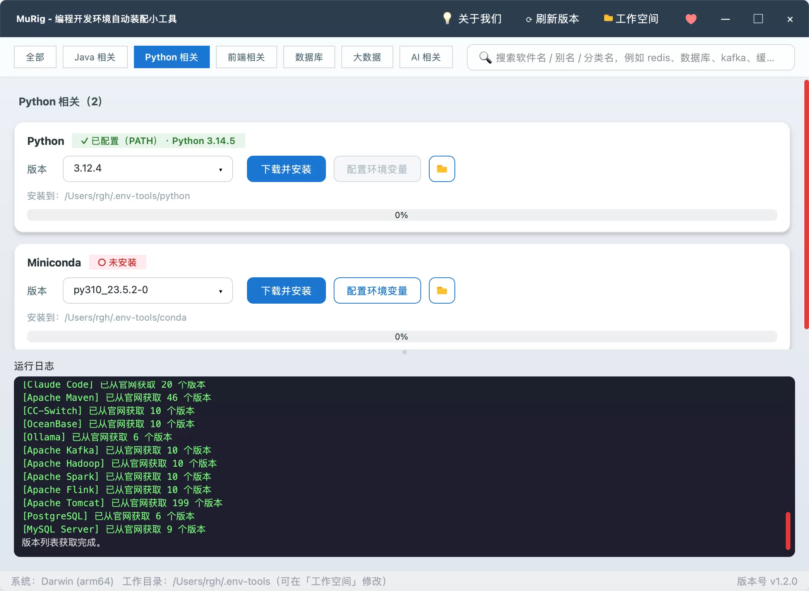Click the search magnifier icon

[x=485, y=58]
